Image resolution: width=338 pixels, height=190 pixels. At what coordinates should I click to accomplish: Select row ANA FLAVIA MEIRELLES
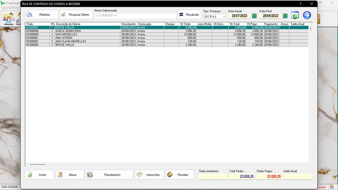pos(167,41)
